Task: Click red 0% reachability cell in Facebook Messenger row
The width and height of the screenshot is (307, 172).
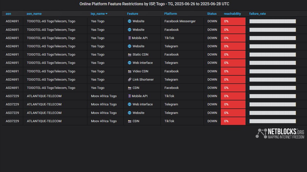Action: pyautogui.click(x=233, y=21)
